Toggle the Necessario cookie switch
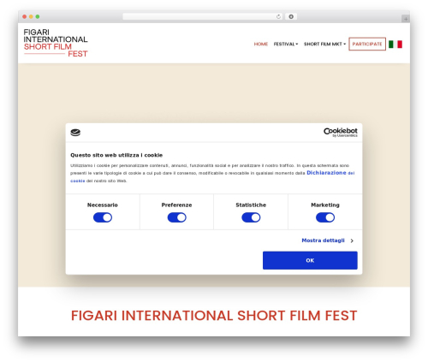 (x=103, y=217)
